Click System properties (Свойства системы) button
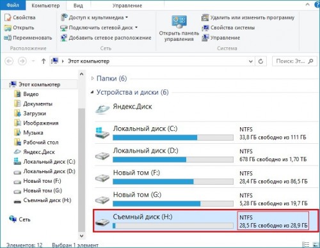This screenshot has height=248, width=320. [x=228, y=27]
